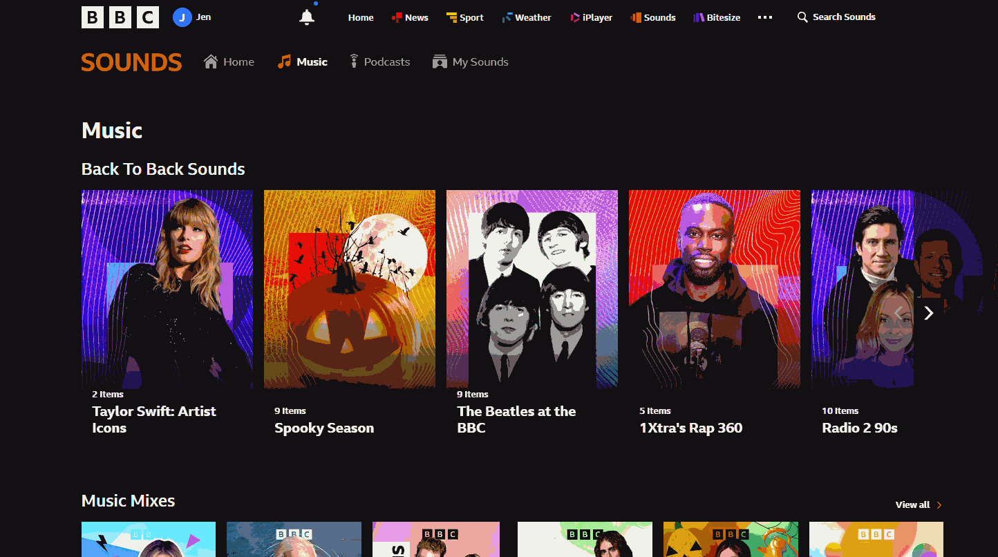998x557 pixels.
Task: Click the My Sounds icon
Action: (440, 62)
